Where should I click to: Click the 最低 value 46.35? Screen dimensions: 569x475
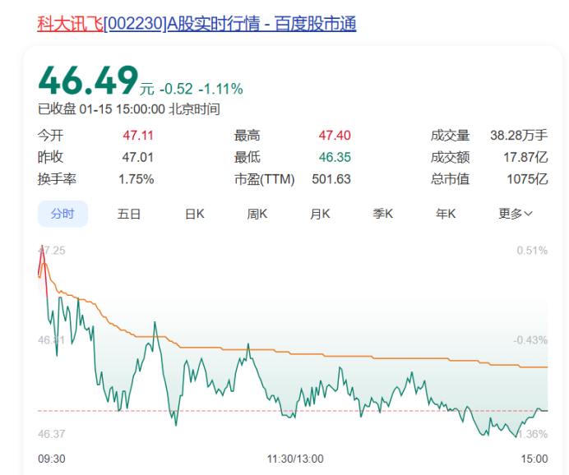coord(335,157)
